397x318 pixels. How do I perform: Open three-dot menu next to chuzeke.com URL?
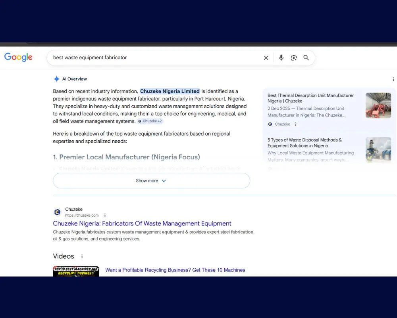coord(105,215)
